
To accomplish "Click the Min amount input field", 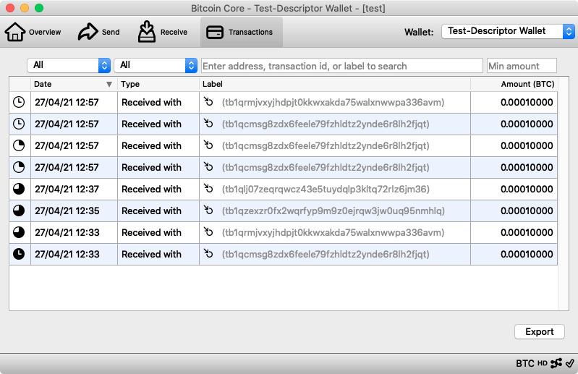I will (x=522, y=66).
